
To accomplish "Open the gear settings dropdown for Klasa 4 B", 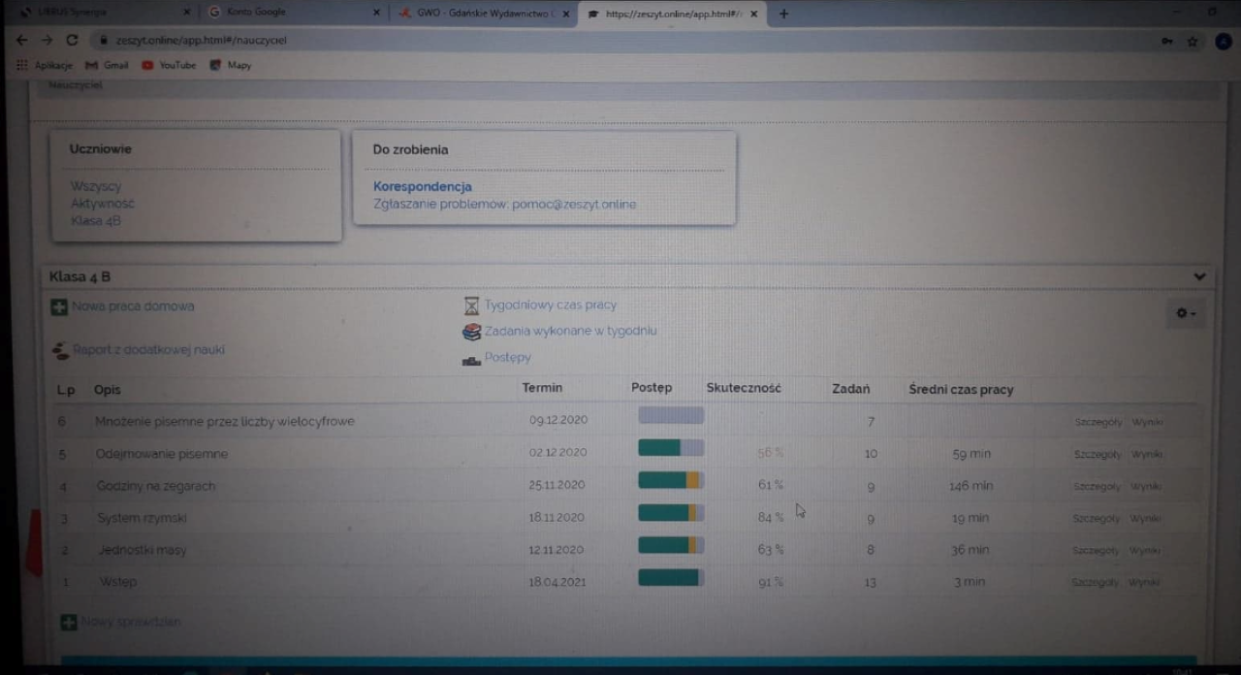I will (x=1185, y=313).
